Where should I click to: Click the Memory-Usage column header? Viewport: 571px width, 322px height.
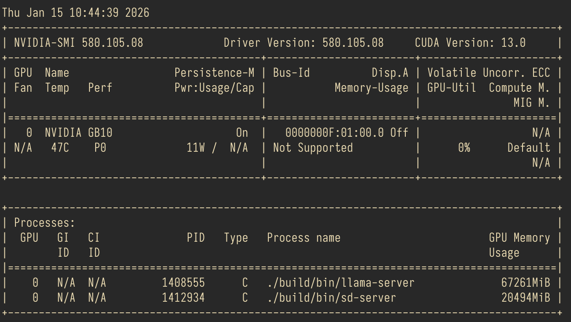coord(371,88)
